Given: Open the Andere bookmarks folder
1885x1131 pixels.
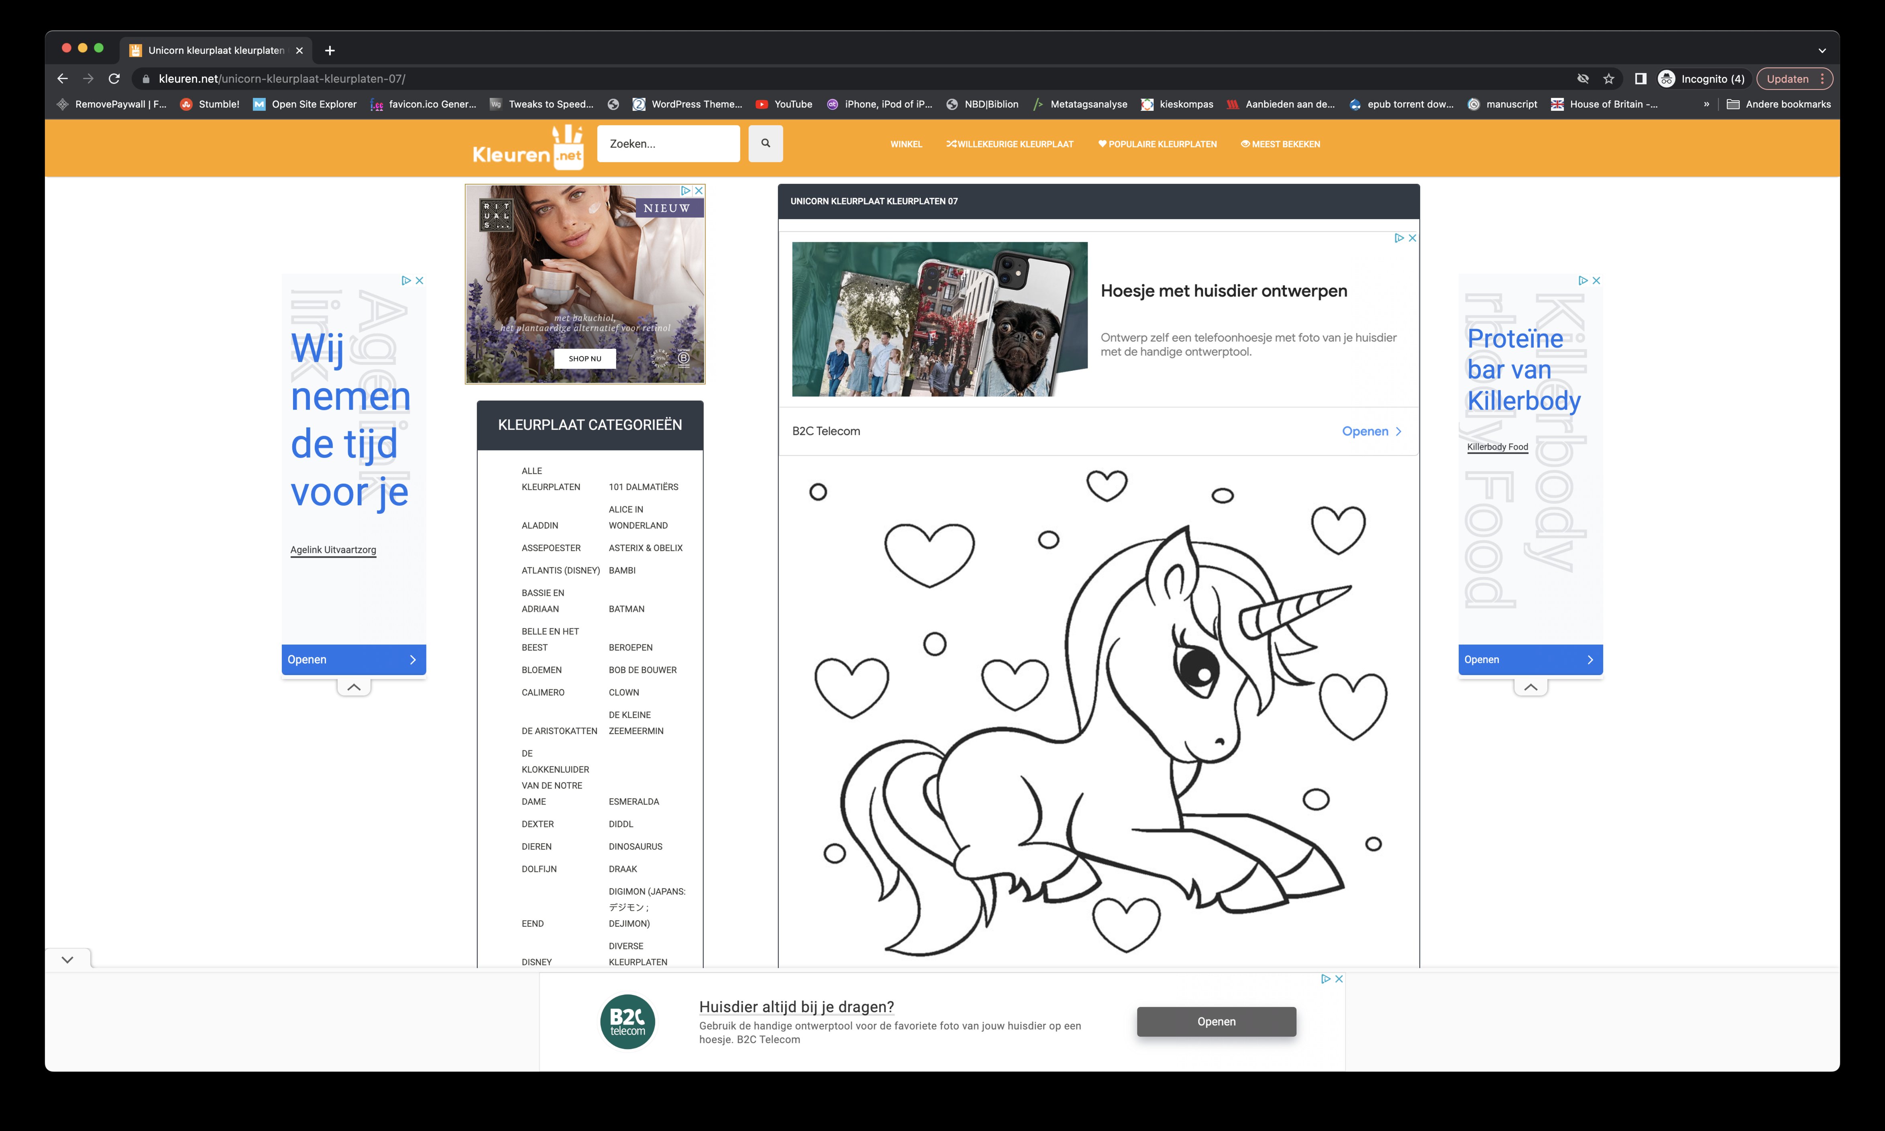Looking at the screenshot, I should click(1778, 104).
